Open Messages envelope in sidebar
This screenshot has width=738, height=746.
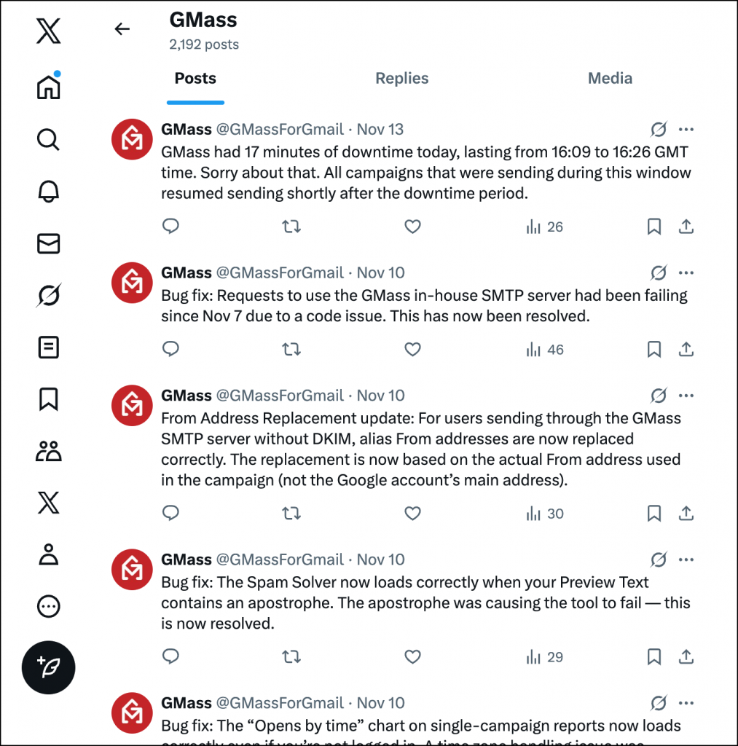pyautogui.click(x=48, y=243)
